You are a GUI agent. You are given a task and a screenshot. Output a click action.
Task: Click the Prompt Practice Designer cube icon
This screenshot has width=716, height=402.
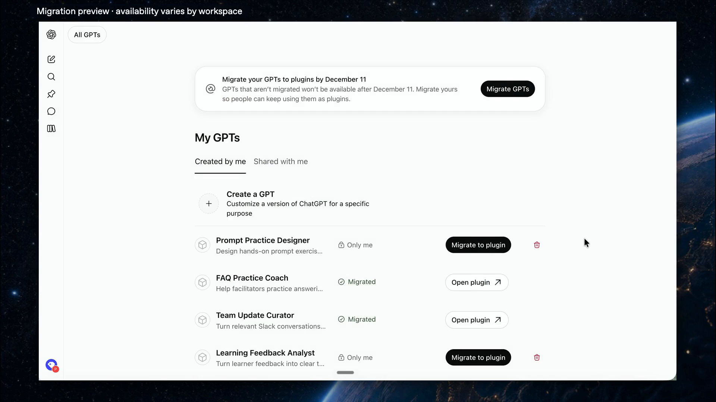click(202, 245)
